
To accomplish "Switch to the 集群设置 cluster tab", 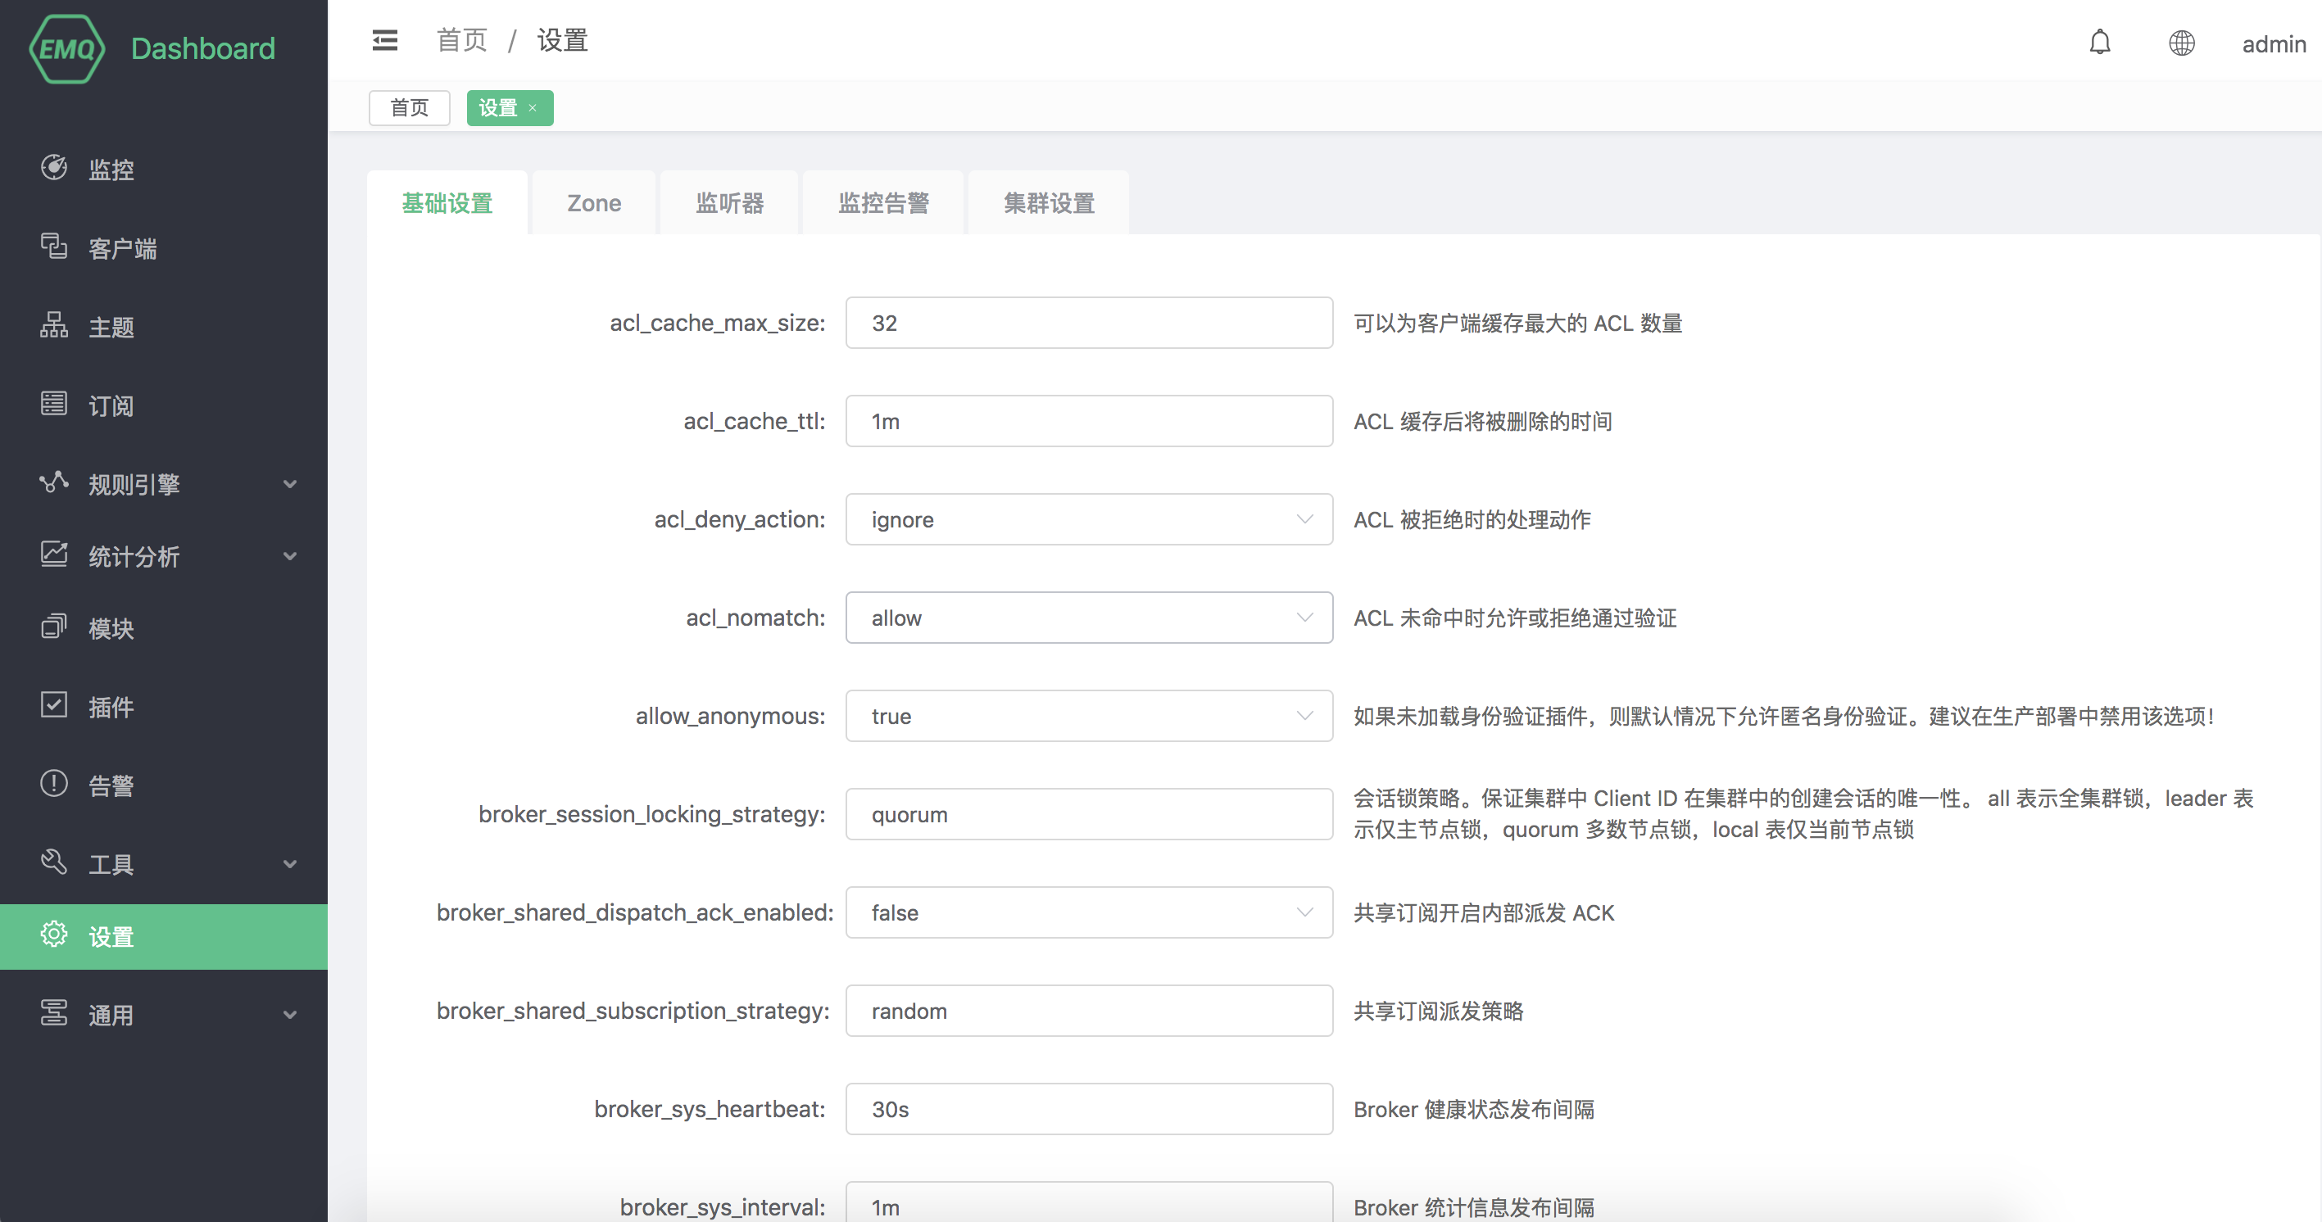I will (1048, 203).
